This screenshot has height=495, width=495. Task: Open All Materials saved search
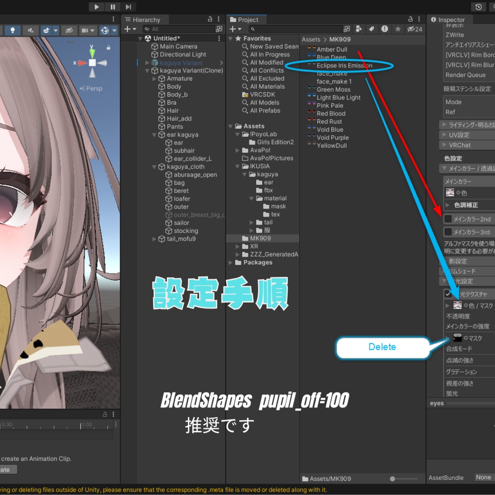point(267,87)
